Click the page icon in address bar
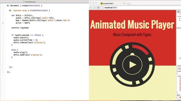Viewport: 181px width, 101px height. [x=103, y=8]
